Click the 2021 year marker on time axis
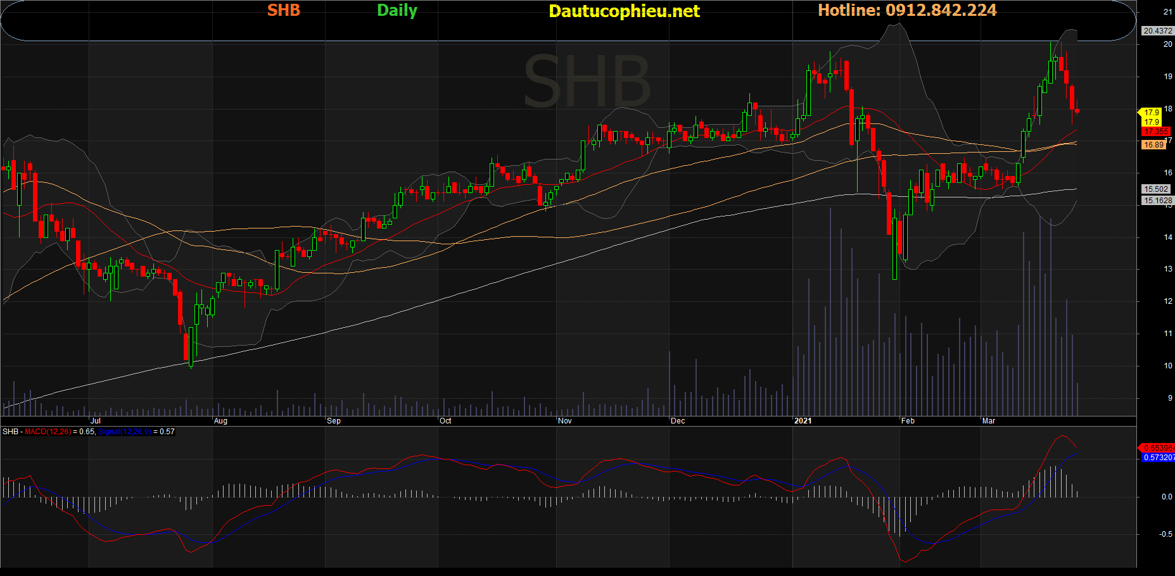 (x=803, y=421)
